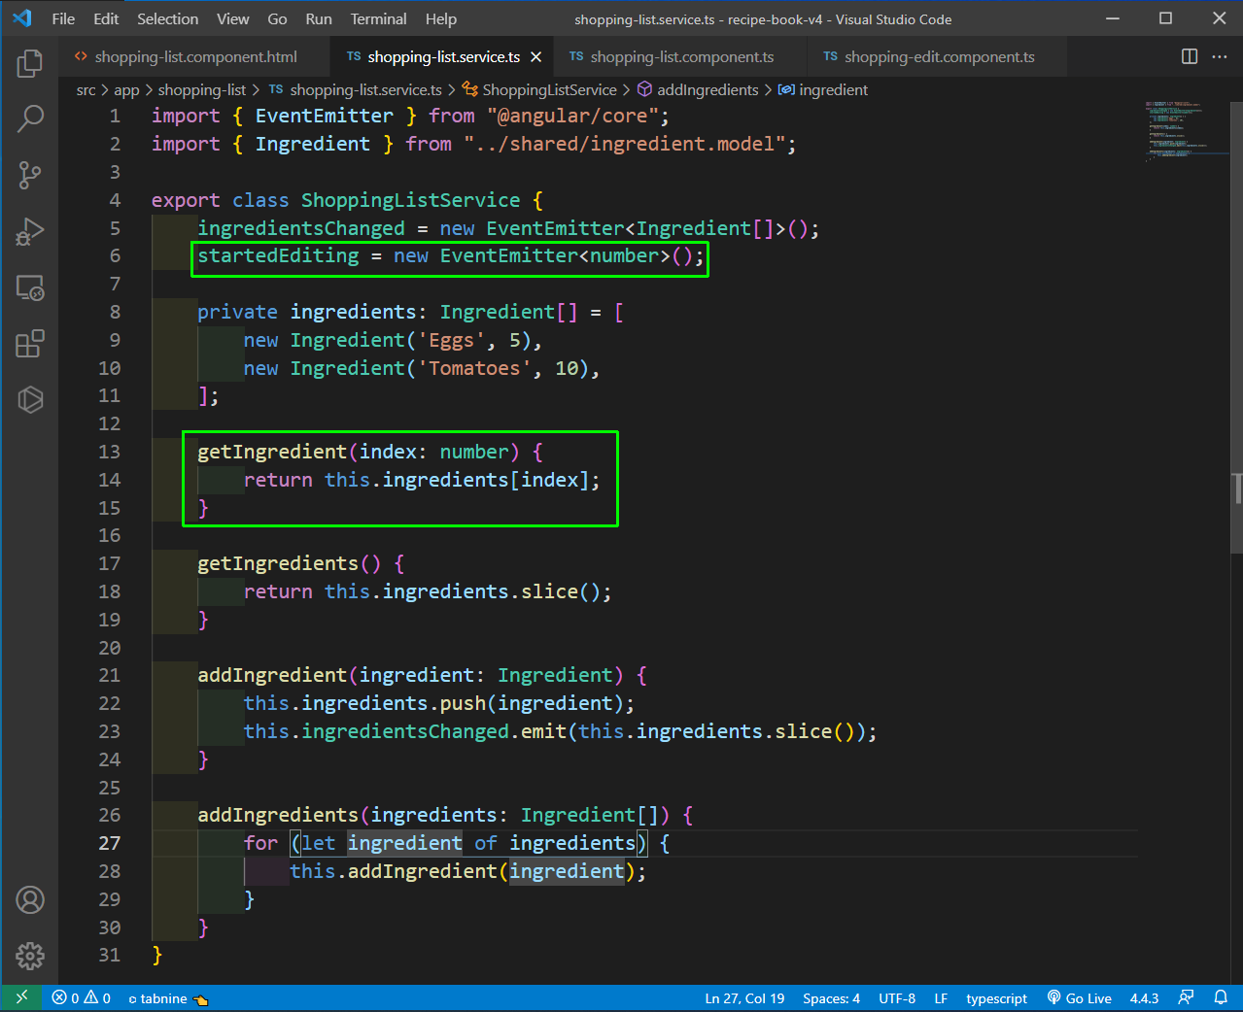
Task: Click on 'startedEditing' in line 6
Action: pyautogui.click(x=278, y=255)
